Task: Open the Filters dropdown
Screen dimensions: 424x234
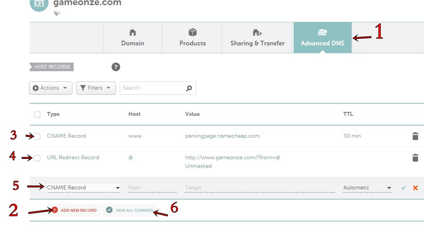Action: point(96,88)
